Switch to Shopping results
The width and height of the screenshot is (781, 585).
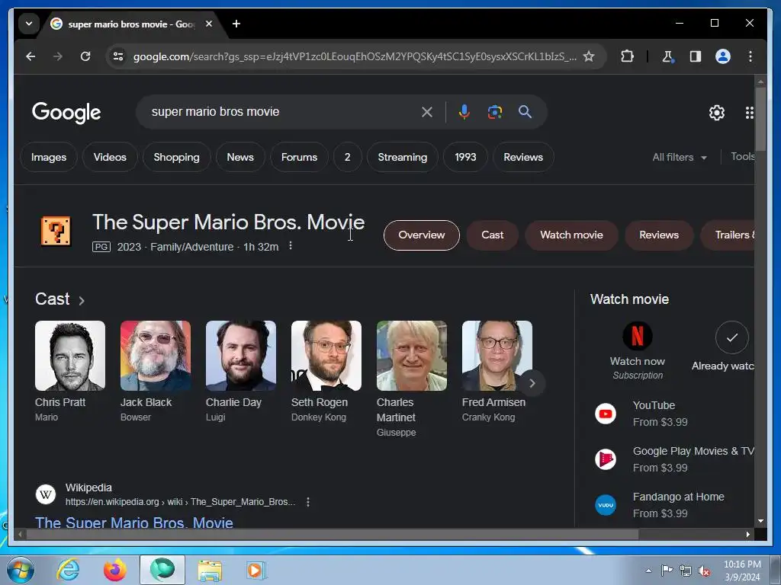coord(177,157)
